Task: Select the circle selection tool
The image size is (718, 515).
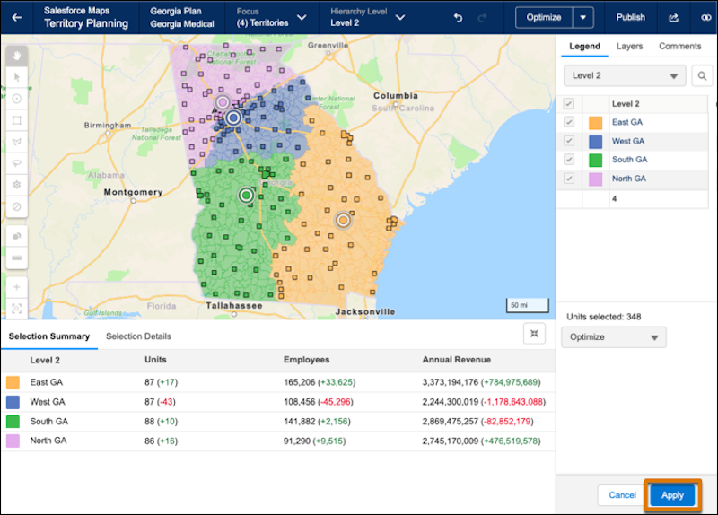Action: point(17,99)
